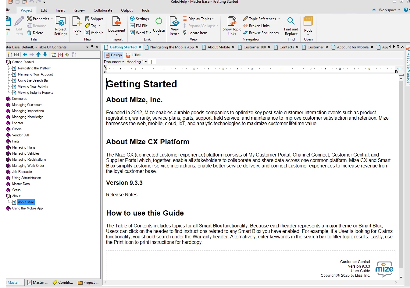The width and height of the screenshot is (410, 288).
Task: Close the Getting Started tab
Action: coord(140,47)
